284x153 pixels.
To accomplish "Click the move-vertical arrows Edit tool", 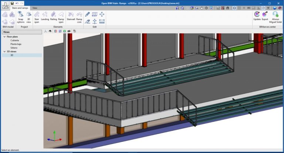I will pyautogui.click(x=95, y=21).
